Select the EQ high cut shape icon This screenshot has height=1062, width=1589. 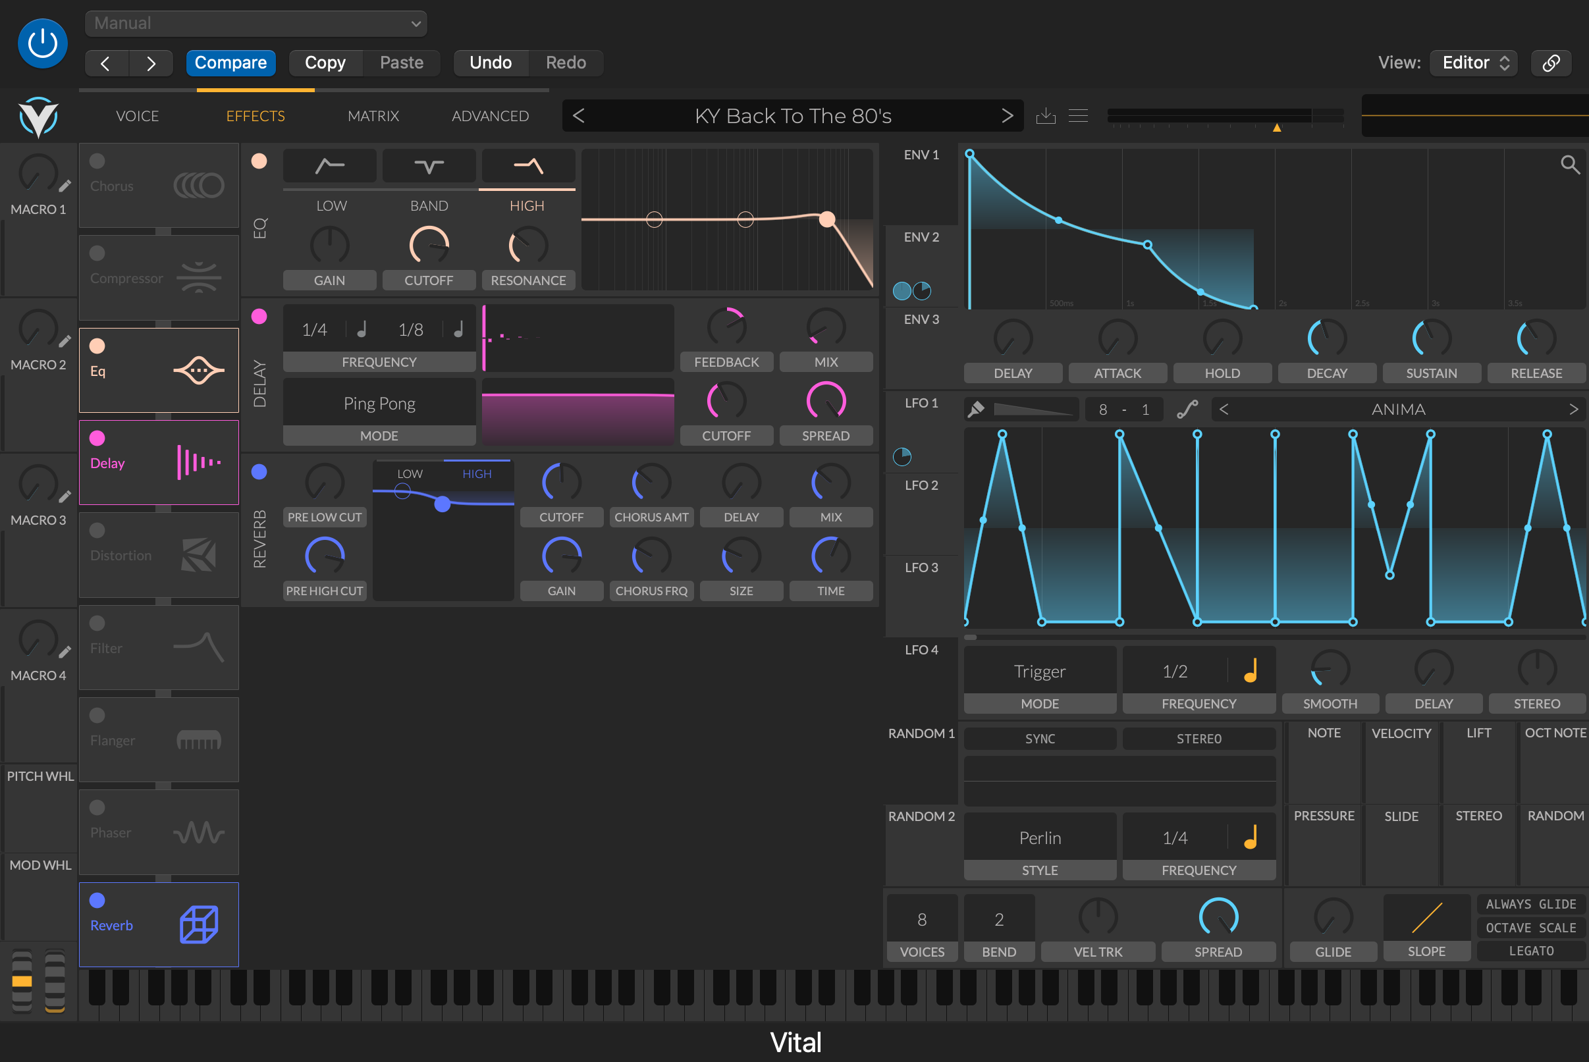528,165
